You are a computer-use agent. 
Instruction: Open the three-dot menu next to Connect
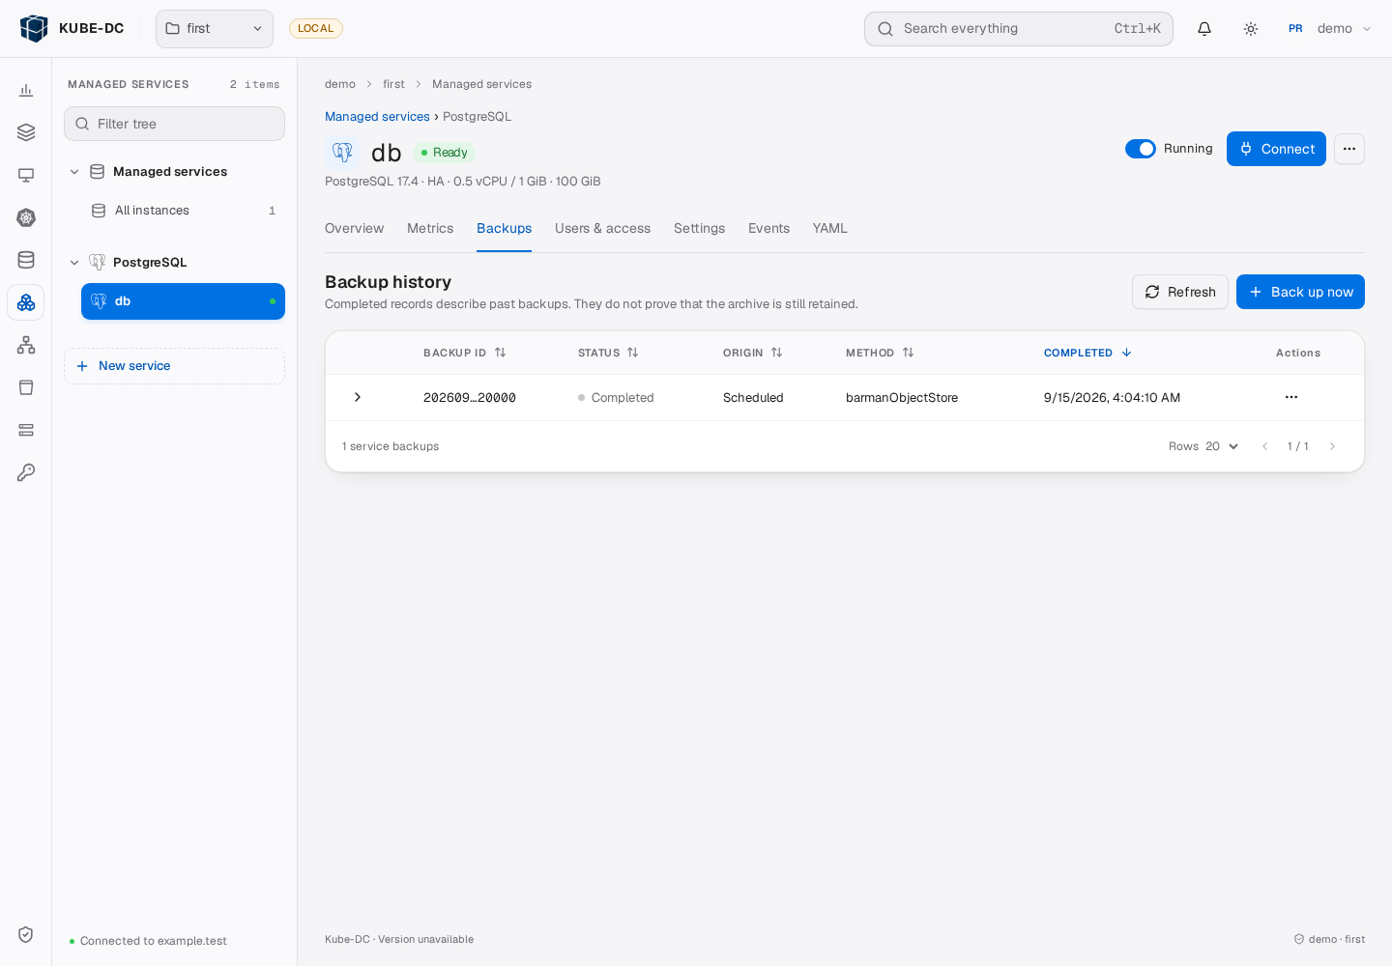(1349, 149)
